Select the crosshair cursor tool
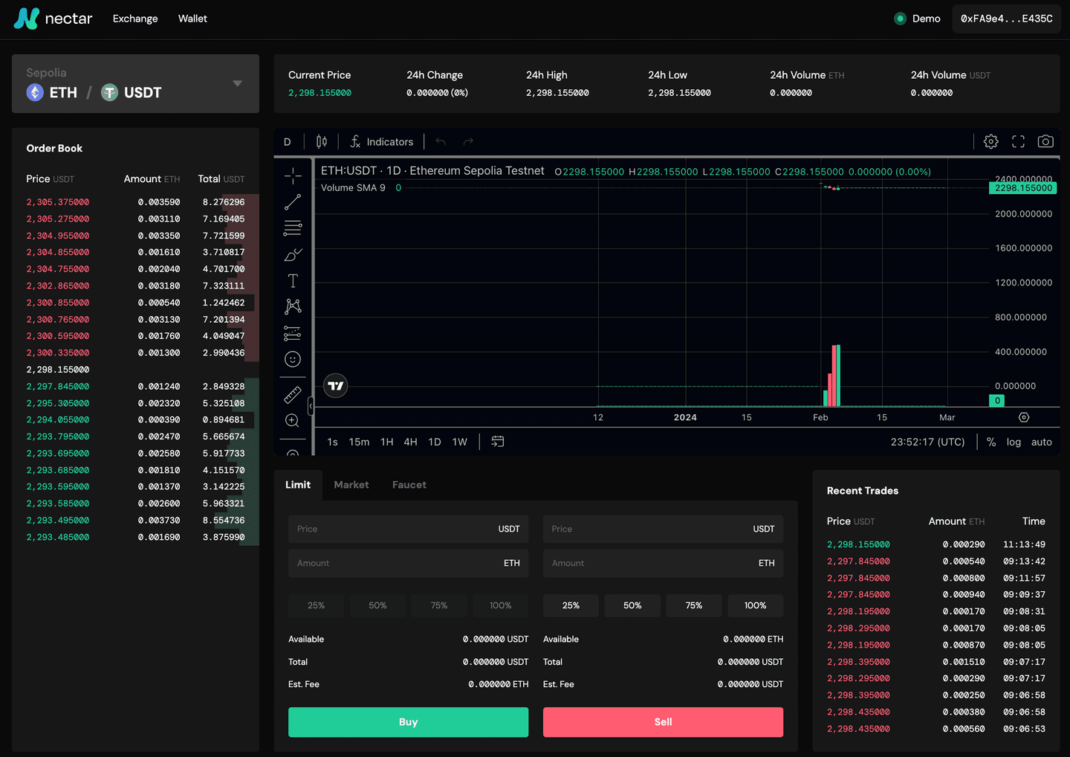 pos(293,176)
